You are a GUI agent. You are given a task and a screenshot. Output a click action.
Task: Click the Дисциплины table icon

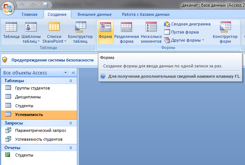coord(8,96)
